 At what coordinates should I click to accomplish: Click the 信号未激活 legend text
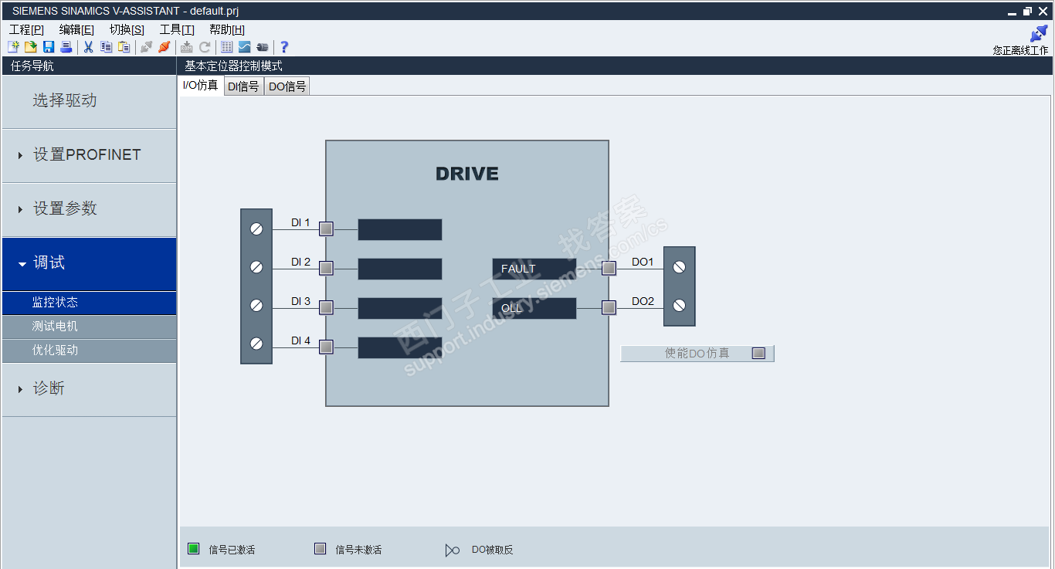coord(358,550)
